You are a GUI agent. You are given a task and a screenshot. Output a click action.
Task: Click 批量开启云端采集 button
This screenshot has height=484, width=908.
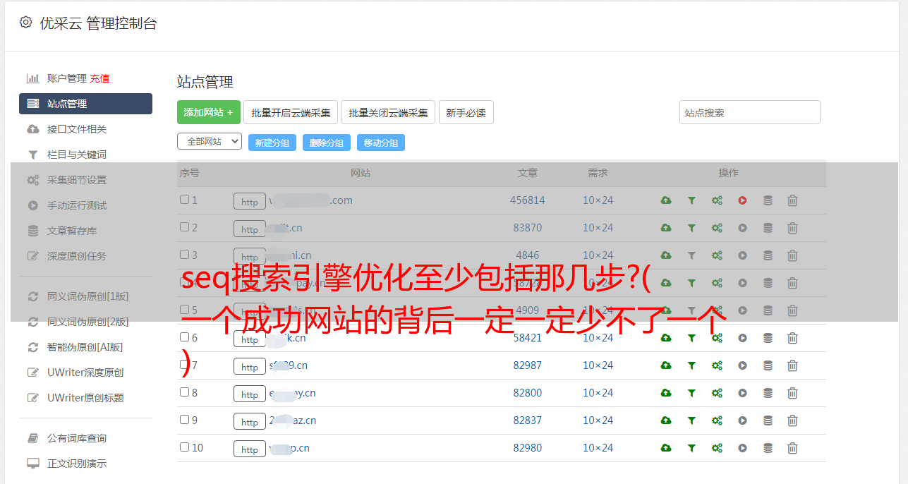click(x=291, y=112)
